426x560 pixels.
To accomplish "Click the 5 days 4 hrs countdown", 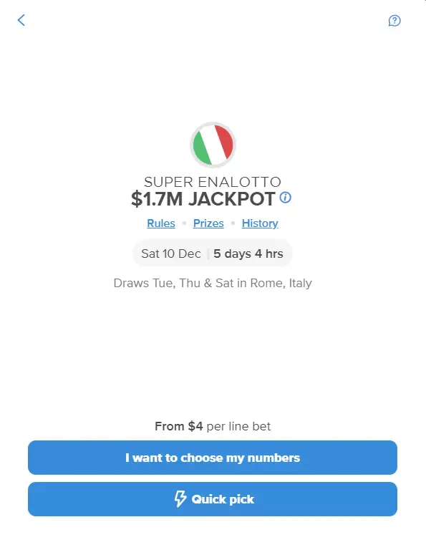I will (248, 254).
